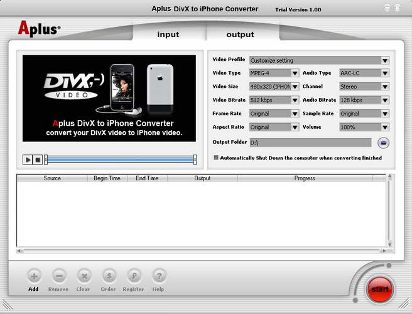Minimize the converter window

click(388, 8)
